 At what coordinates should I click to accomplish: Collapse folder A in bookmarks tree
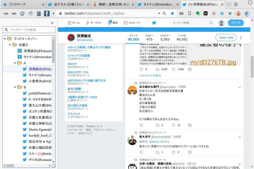click(15, 63)
